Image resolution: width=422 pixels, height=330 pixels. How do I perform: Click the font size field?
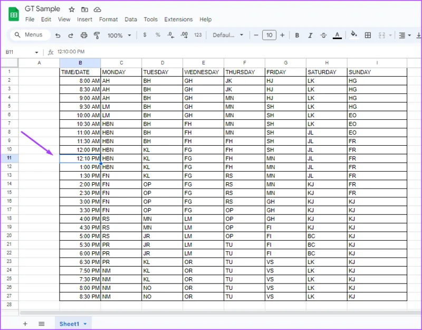click(269, 35)
